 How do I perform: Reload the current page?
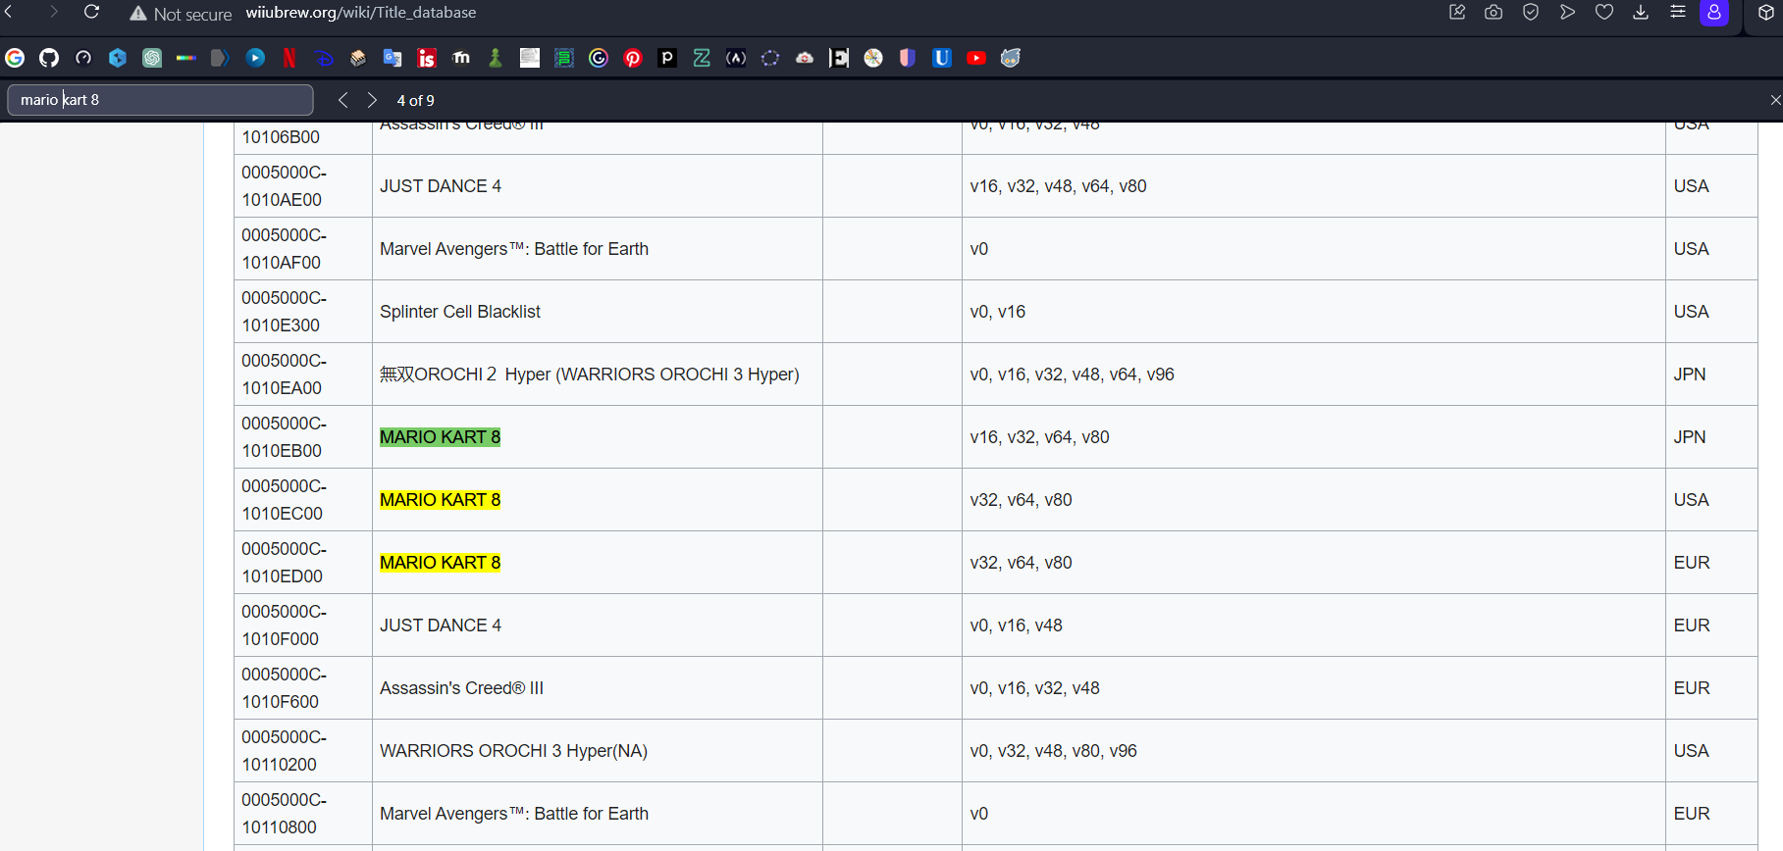pyautogui.click(x=91, y=13)
